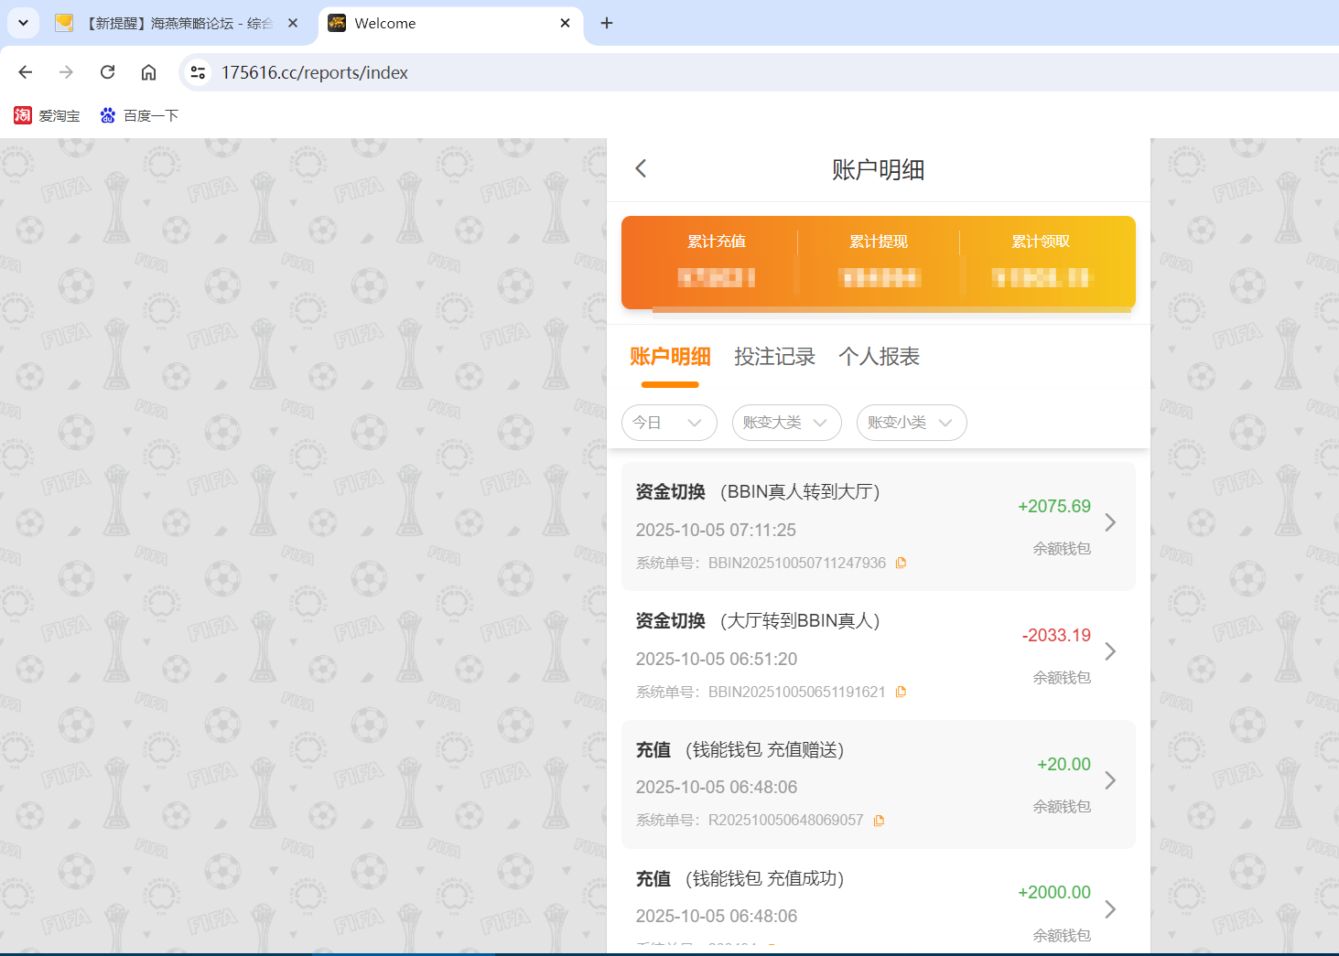Click the orange gradient summary banner
This screenshot has height=956, width=1339.
pyautogui.click(x=878, y=263)
